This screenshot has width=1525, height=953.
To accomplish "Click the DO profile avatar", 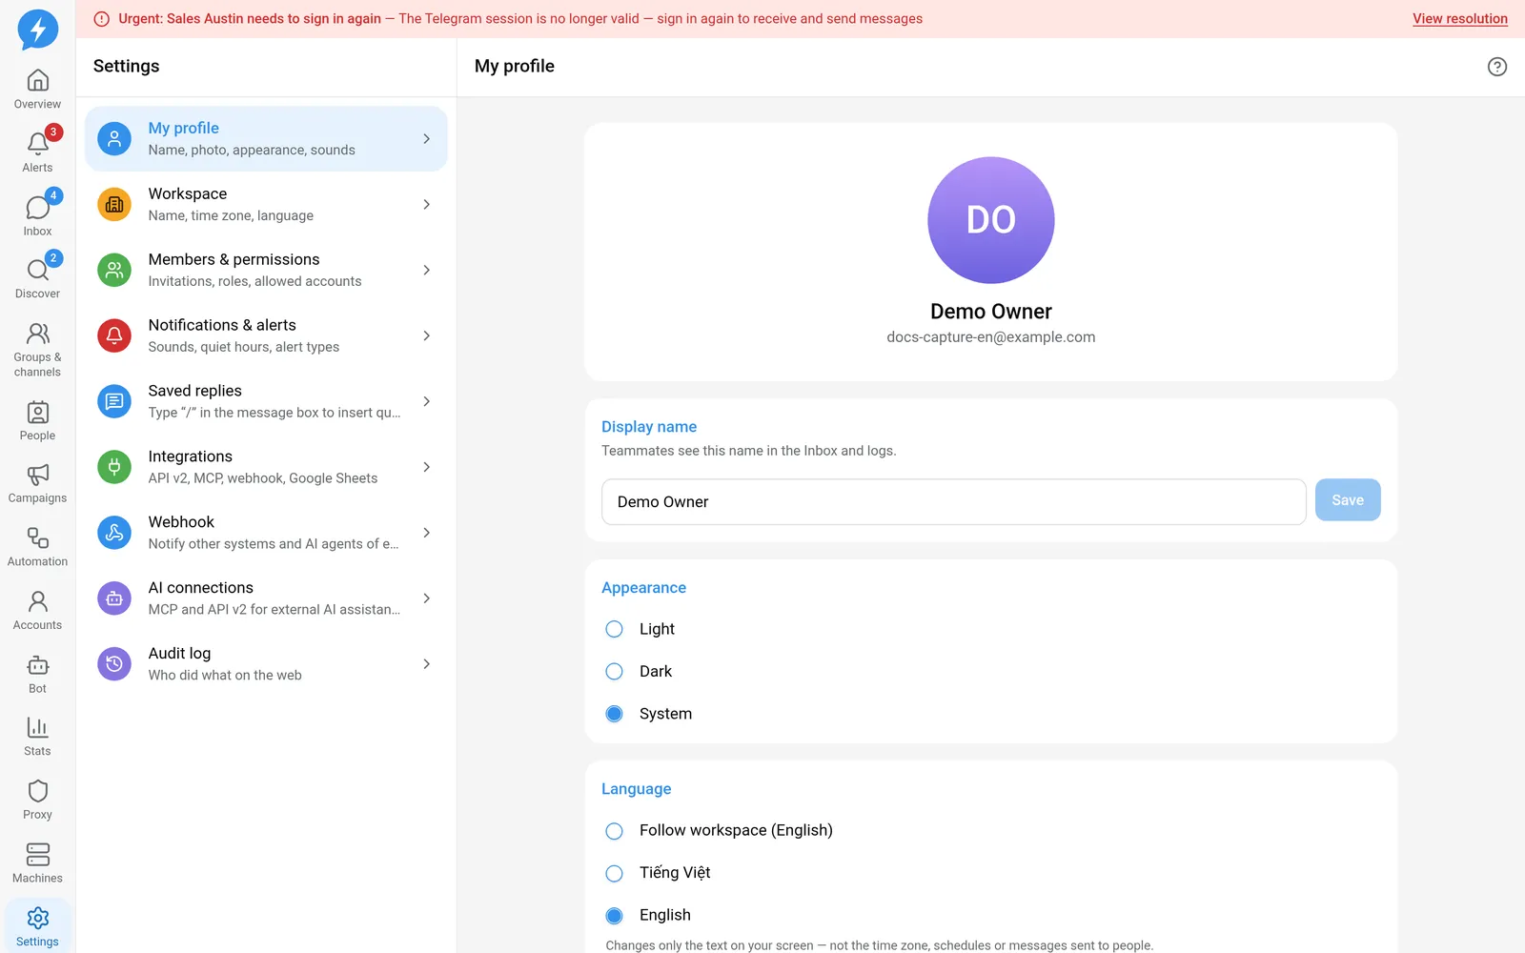I will point(991,220).
